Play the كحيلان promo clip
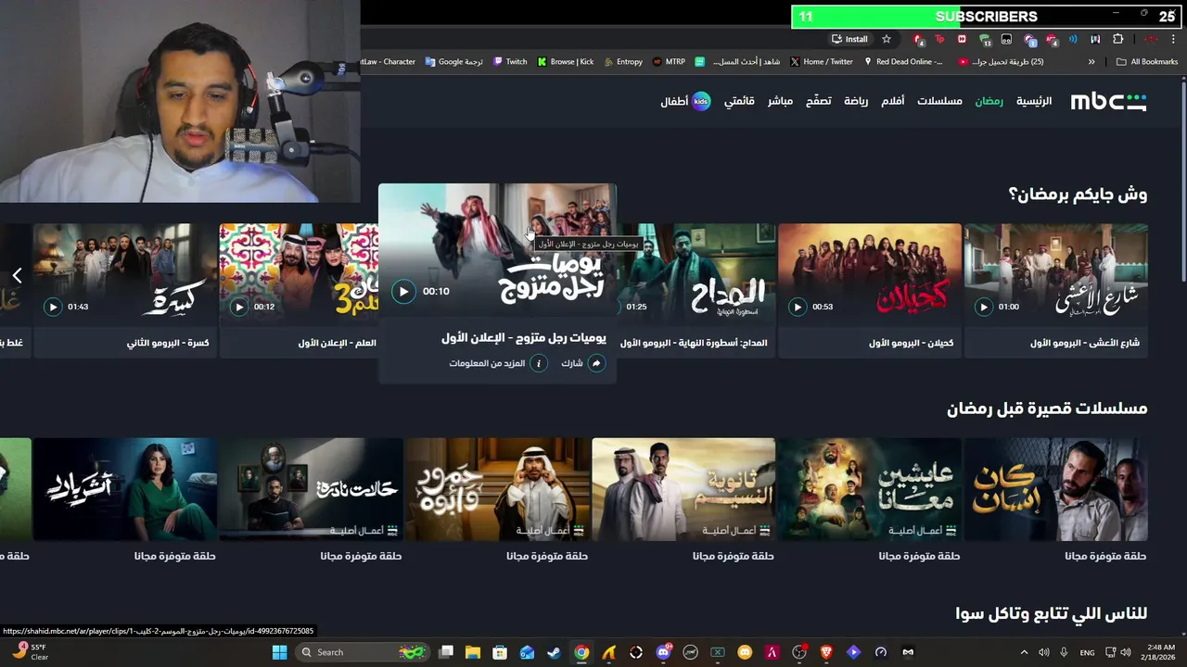 798,307
